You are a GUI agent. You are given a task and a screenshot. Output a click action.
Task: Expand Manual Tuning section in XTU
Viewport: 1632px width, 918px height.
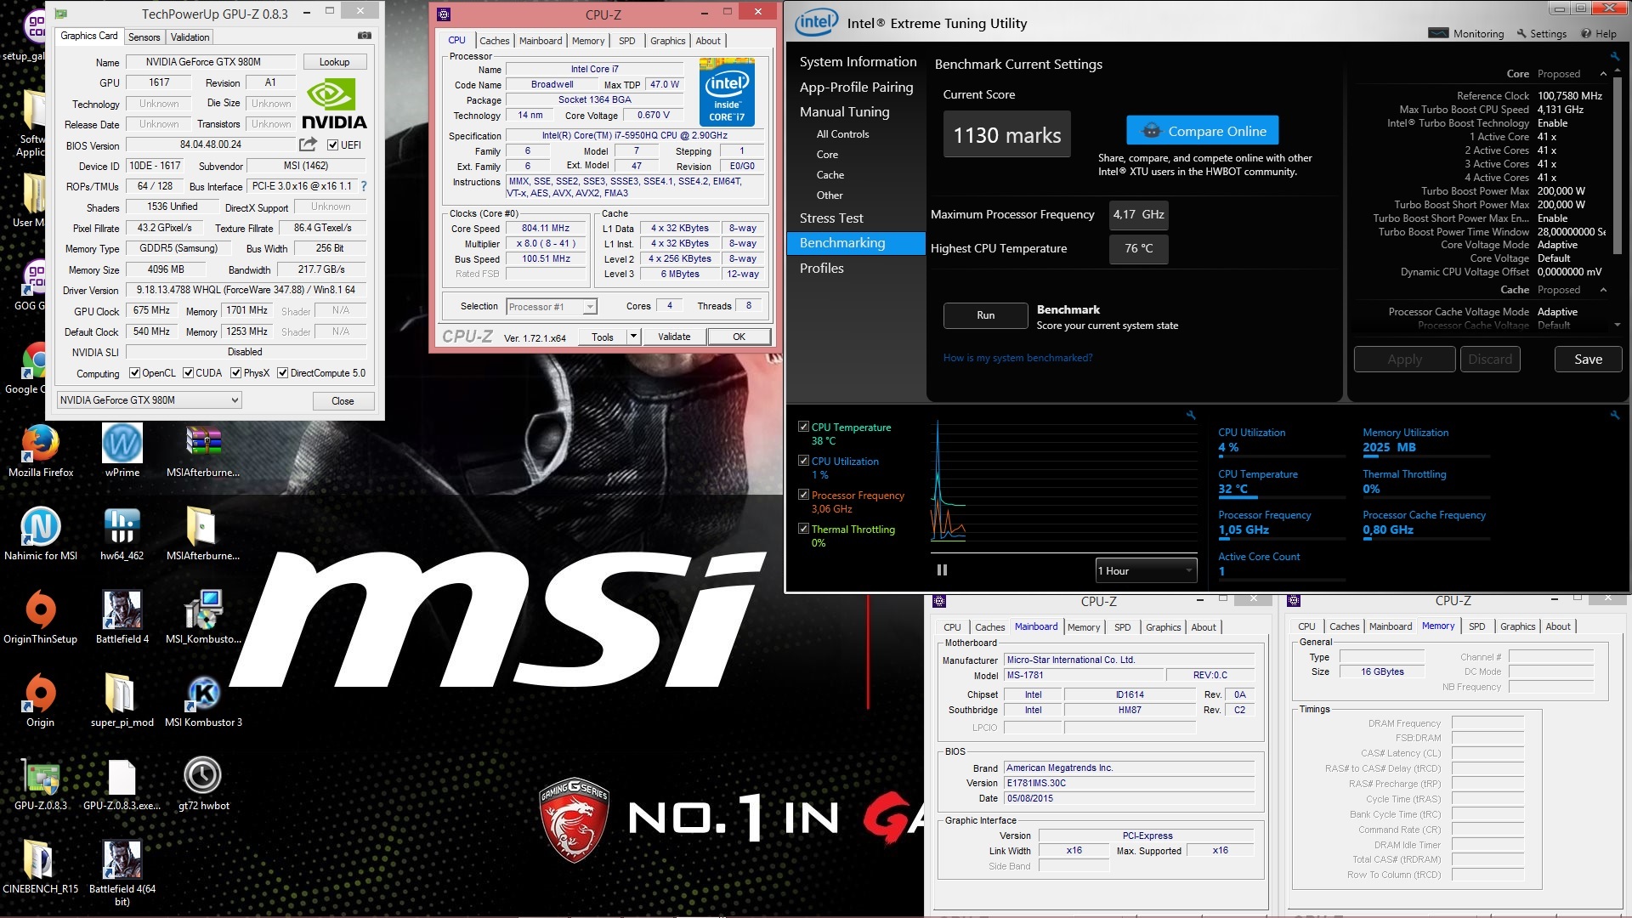click(x=844, y=111)
